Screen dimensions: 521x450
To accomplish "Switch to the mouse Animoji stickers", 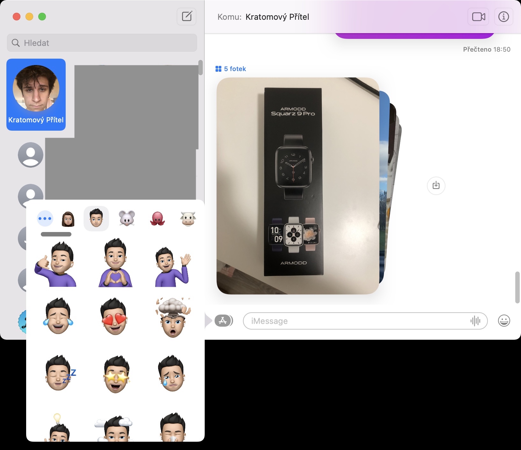I will (127, 218).
